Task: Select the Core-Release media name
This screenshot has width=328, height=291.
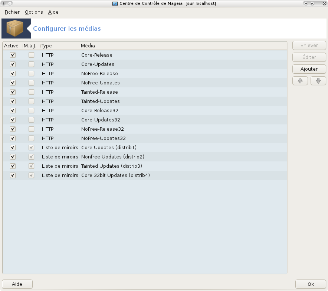Action: coord(96,55)
